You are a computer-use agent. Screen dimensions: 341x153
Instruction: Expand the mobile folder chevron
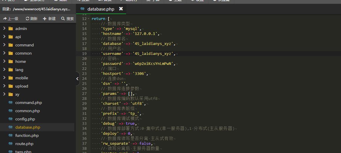[x=4, y=78]
